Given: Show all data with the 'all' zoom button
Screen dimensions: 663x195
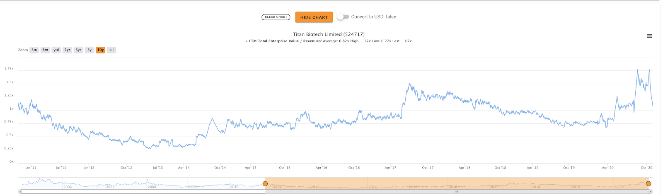Looking at the screenshot, I should tap(111, 50).
